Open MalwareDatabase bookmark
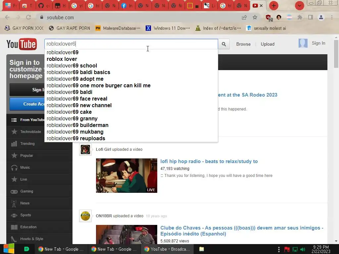339x254 pixels. (118, 28)
